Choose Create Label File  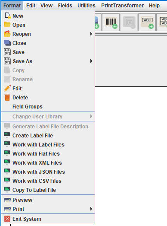pyautogui.click(x=48, y=136)
